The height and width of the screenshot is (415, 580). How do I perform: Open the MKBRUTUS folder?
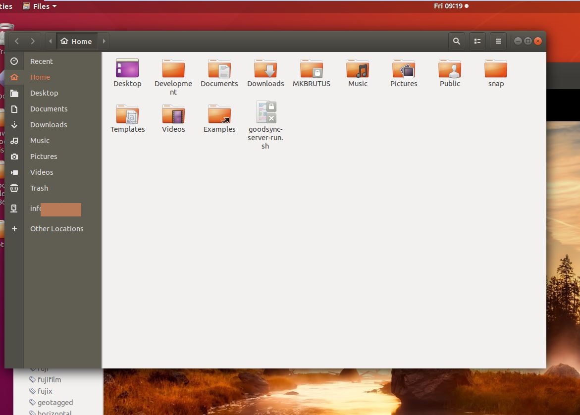coord(312,69)
